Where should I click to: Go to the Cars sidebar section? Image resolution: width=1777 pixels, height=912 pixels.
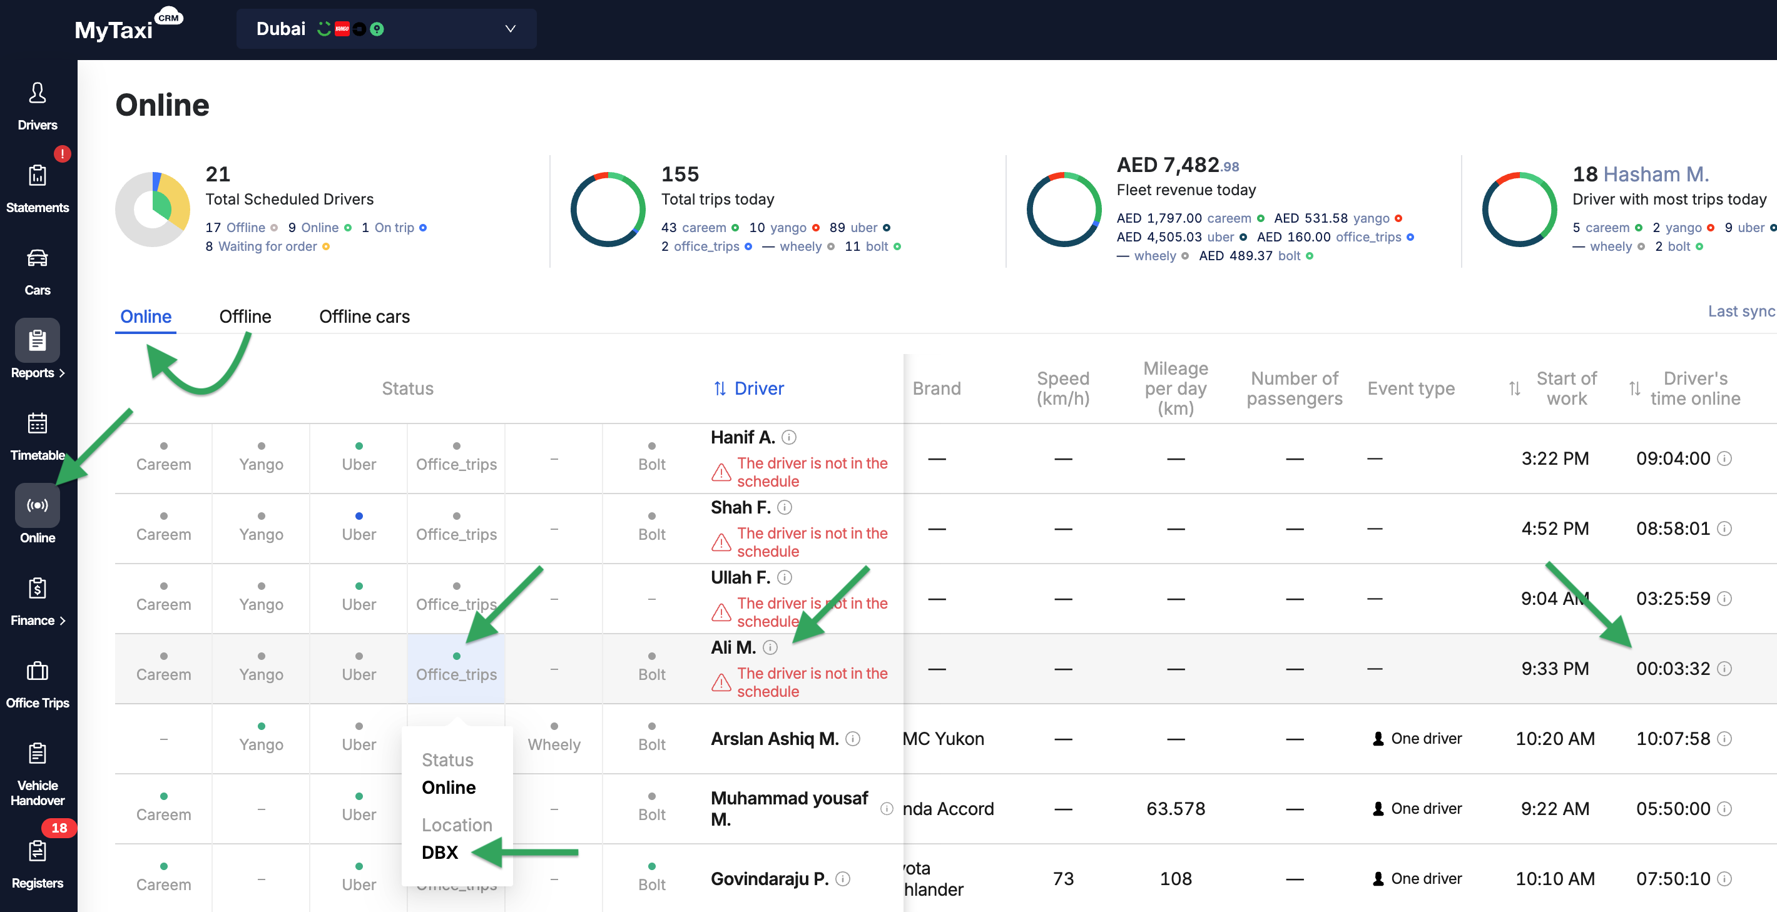click(x=38, y=271)
